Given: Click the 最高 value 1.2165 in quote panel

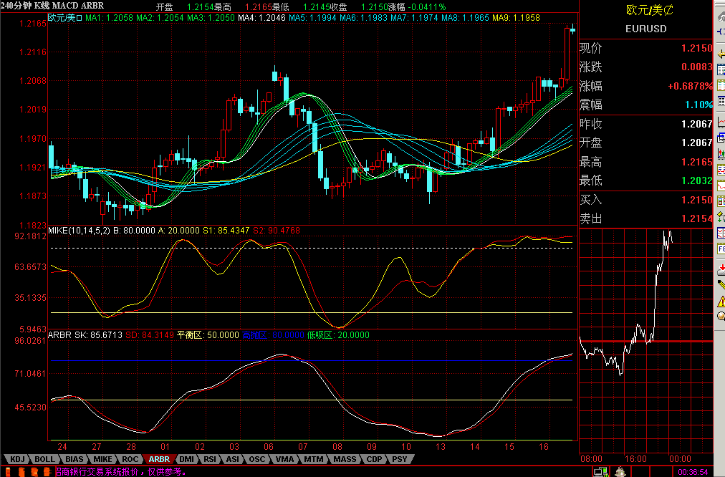Looking at the screenshot, I should point(697,162).
